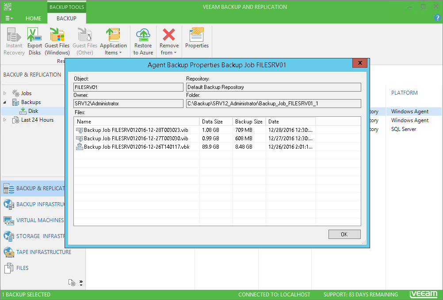Select the BACKUP TOOLS contextual tab
This screenshot has width=443, height=300.
pos(67,7)
